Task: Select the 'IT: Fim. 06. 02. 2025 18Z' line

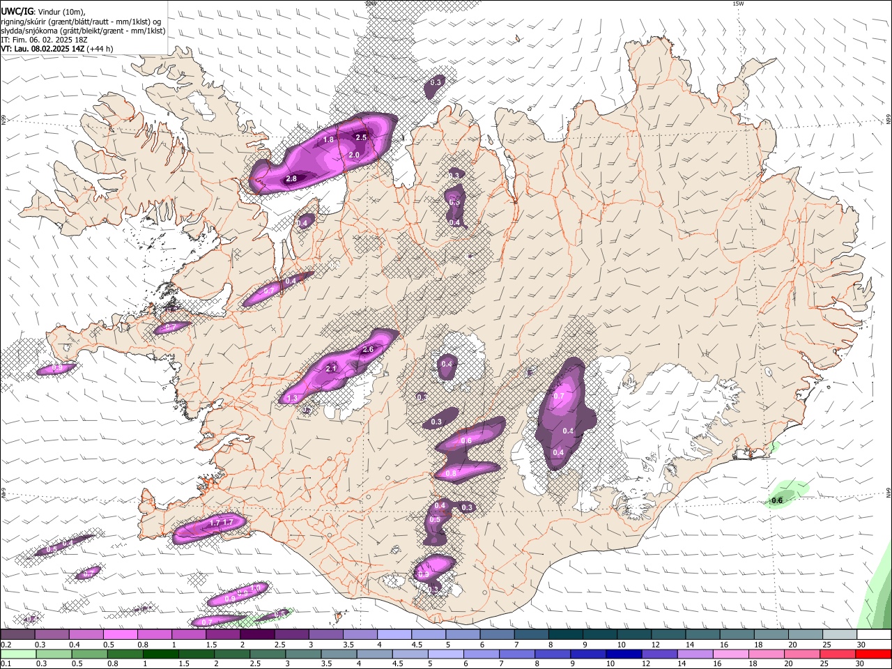Action: 43,40
